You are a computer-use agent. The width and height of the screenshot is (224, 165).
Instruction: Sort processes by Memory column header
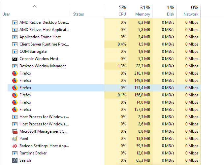tap(140, 11)
